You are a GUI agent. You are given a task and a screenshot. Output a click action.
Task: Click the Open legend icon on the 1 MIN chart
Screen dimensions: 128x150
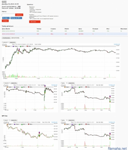pos(6,46)
